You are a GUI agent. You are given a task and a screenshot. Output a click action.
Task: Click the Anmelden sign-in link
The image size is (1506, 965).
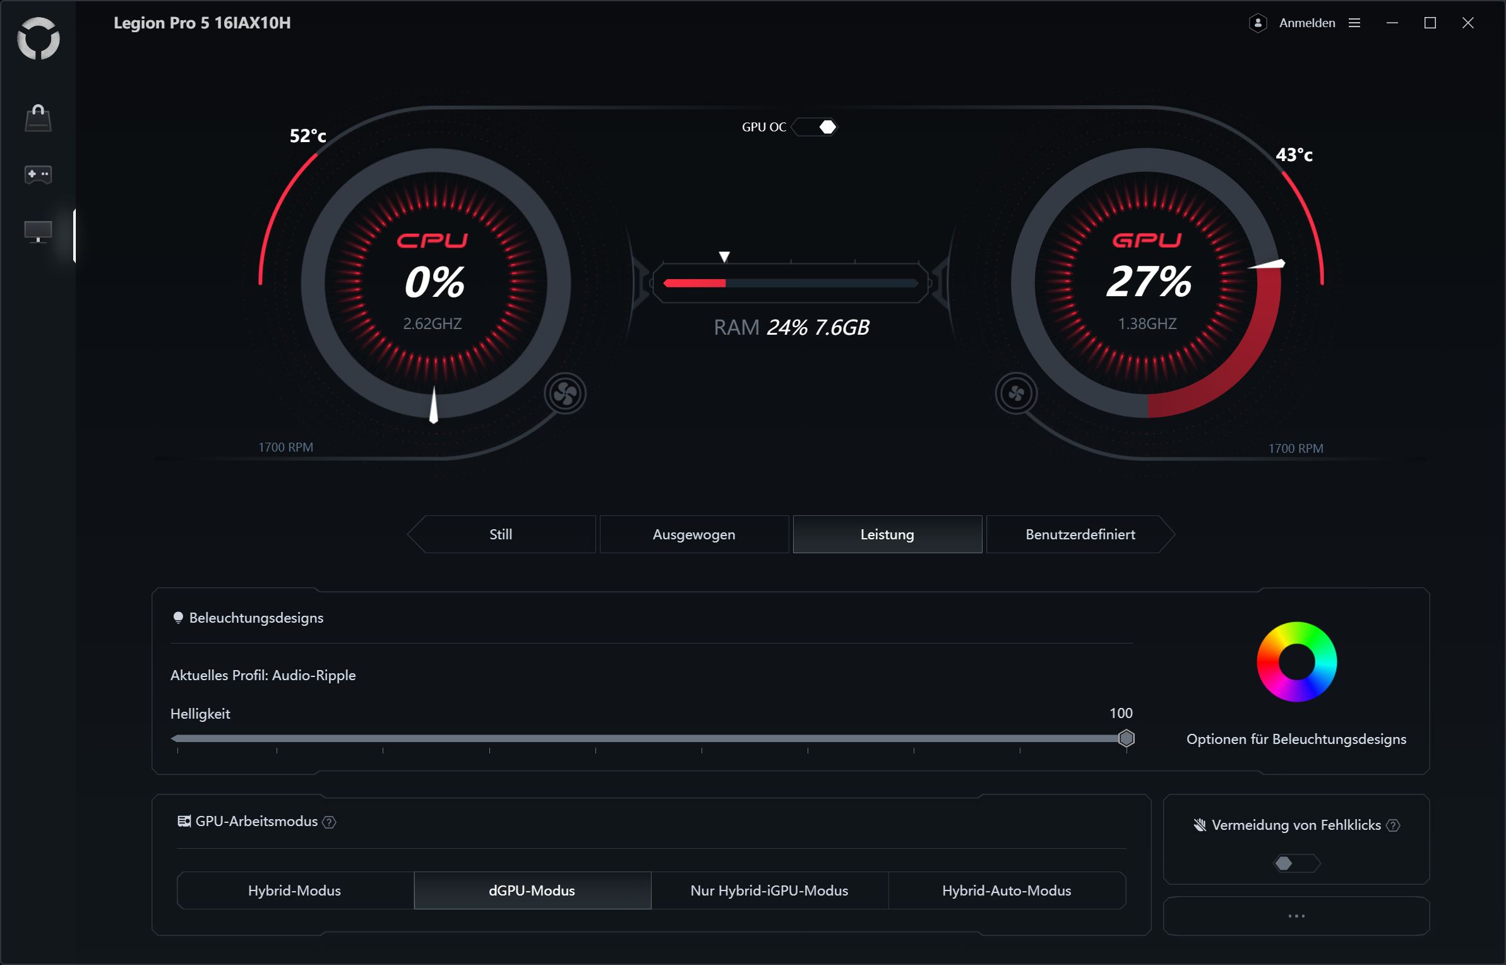[x=1306, y=23]
